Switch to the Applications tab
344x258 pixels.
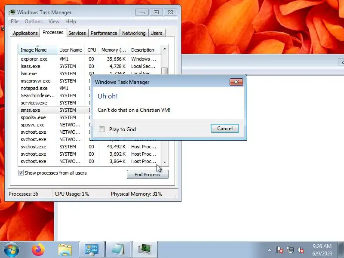(25, 33)
